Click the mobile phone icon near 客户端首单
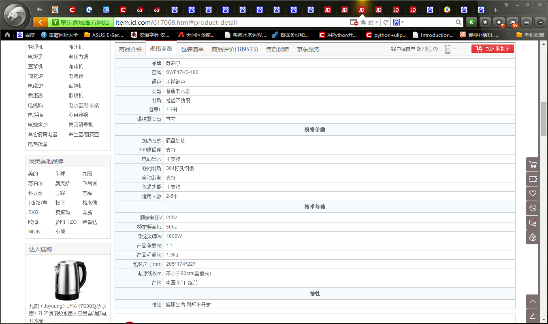Viewport: 548px width, 324px height. [448, 49]
